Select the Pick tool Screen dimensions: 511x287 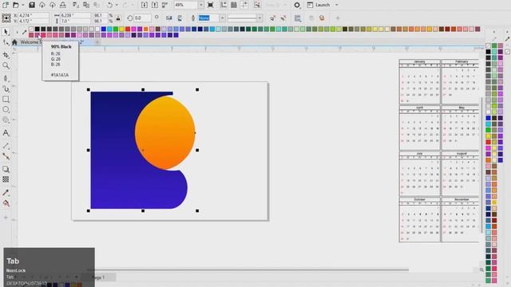point(6,32)
